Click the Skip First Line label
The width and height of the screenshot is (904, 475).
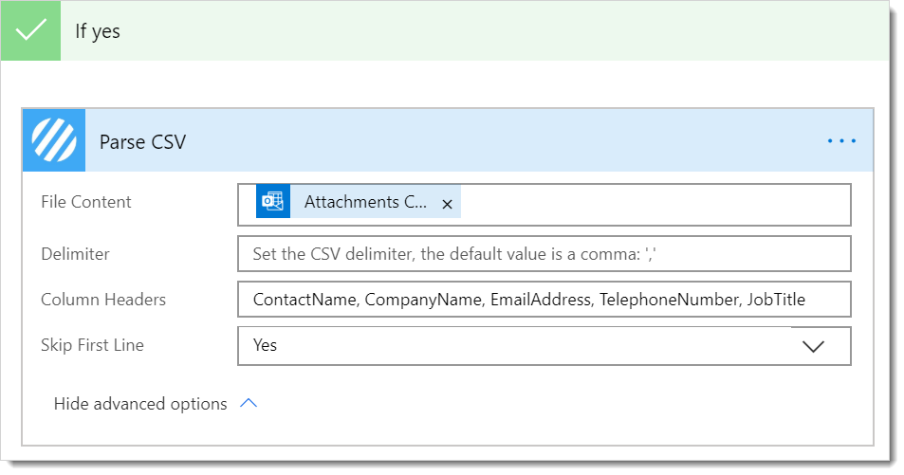(x=92, y=345)
